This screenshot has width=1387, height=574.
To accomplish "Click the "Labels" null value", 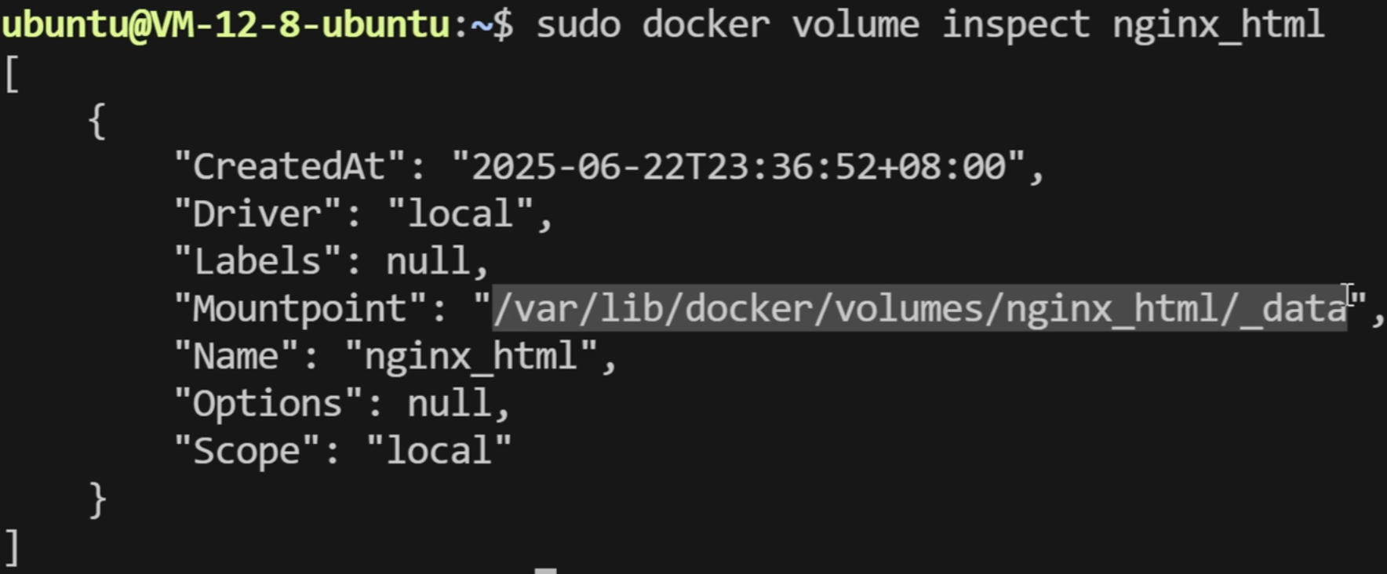I will (x=428, y=260).
